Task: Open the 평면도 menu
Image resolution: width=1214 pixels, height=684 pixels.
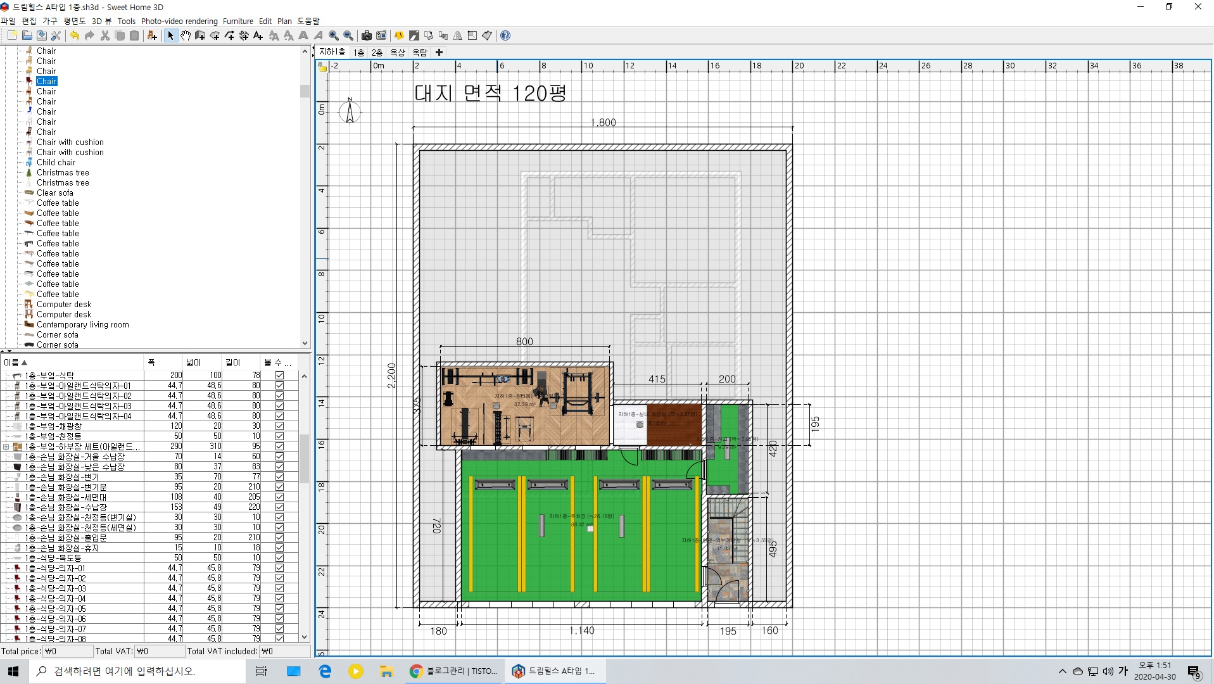Action: coord(74,21)
